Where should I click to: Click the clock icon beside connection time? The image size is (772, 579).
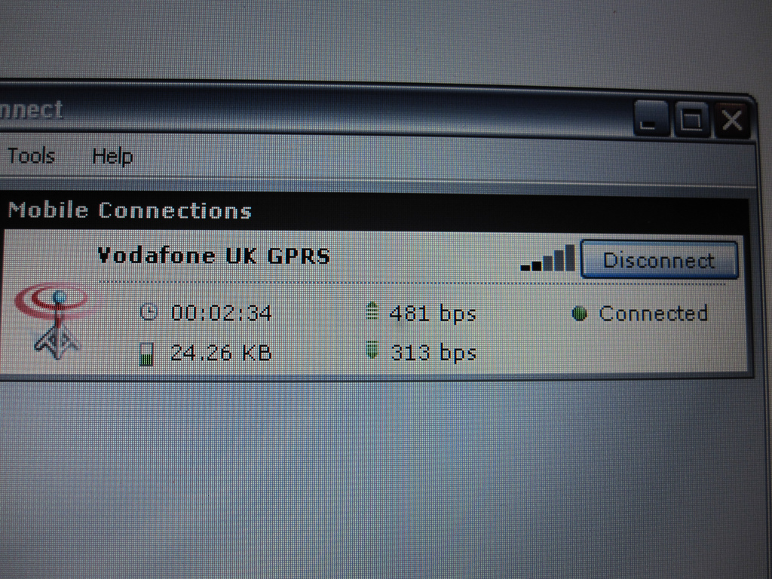149,312
